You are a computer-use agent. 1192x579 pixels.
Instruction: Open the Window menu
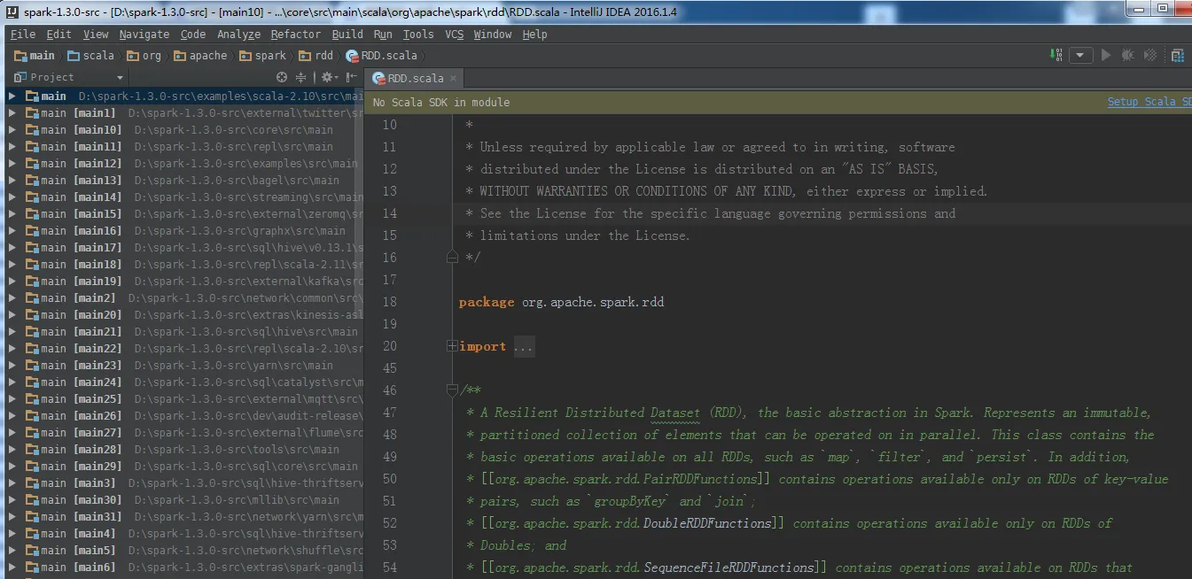[x=493, y=34]
